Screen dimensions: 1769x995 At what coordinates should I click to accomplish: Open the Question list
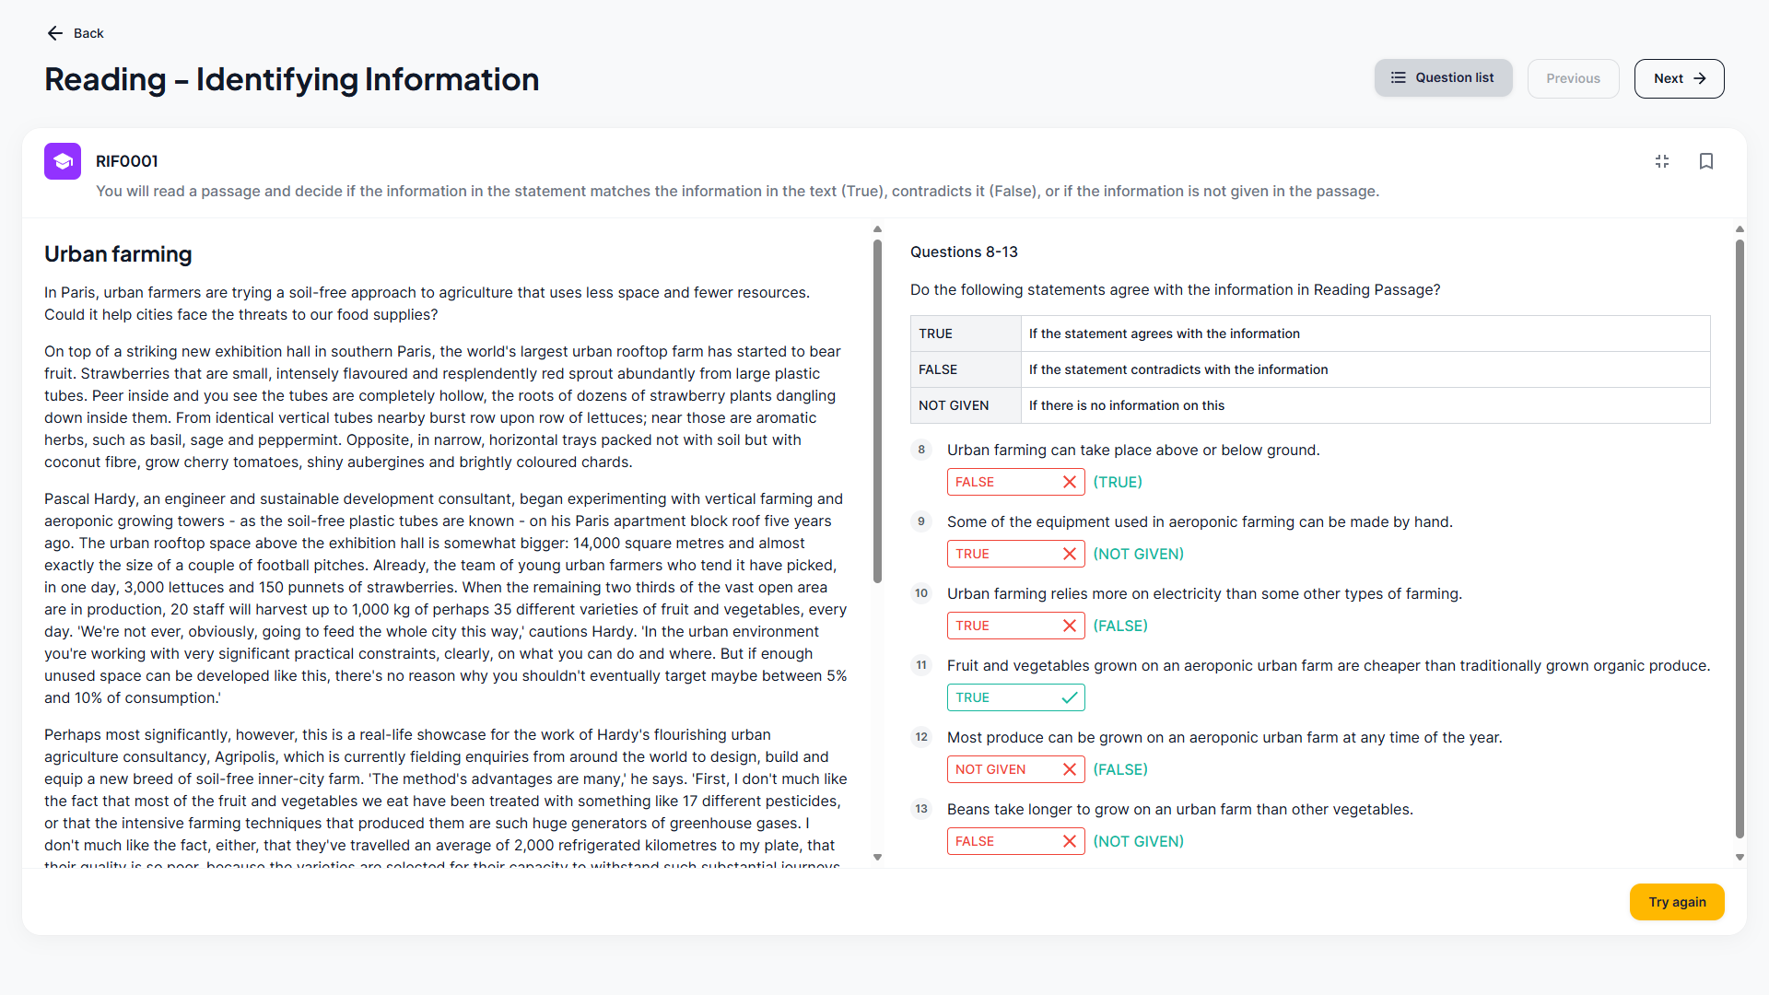click(x=1443, y=78)
